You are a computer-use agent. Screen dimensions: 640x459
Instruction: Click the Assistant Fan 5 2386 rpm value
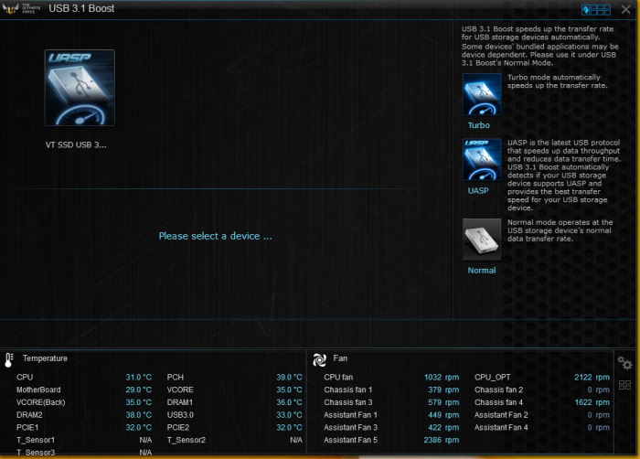442,440
